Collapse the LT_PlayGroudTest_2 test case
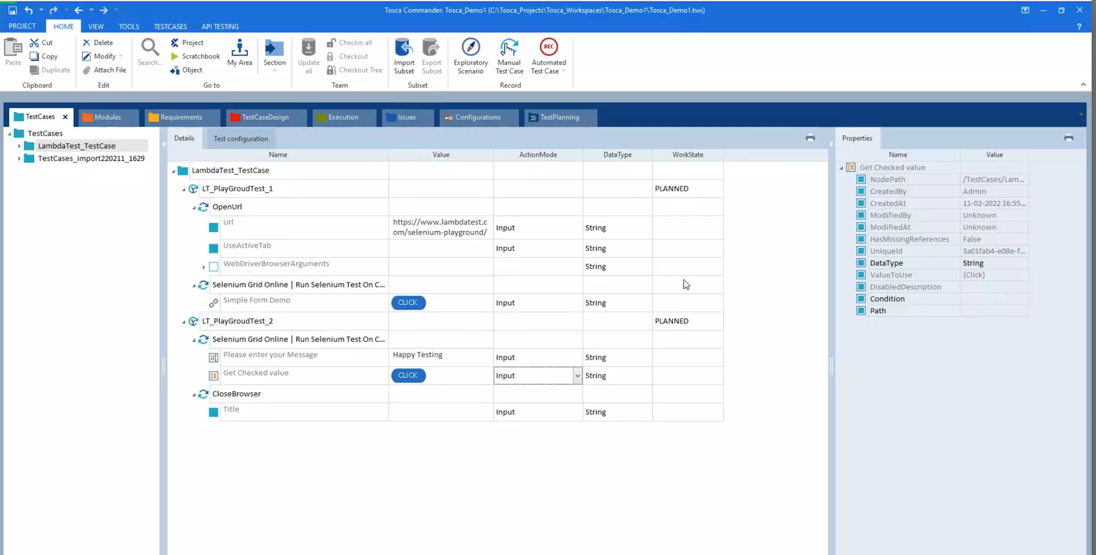 pos(184,321)
